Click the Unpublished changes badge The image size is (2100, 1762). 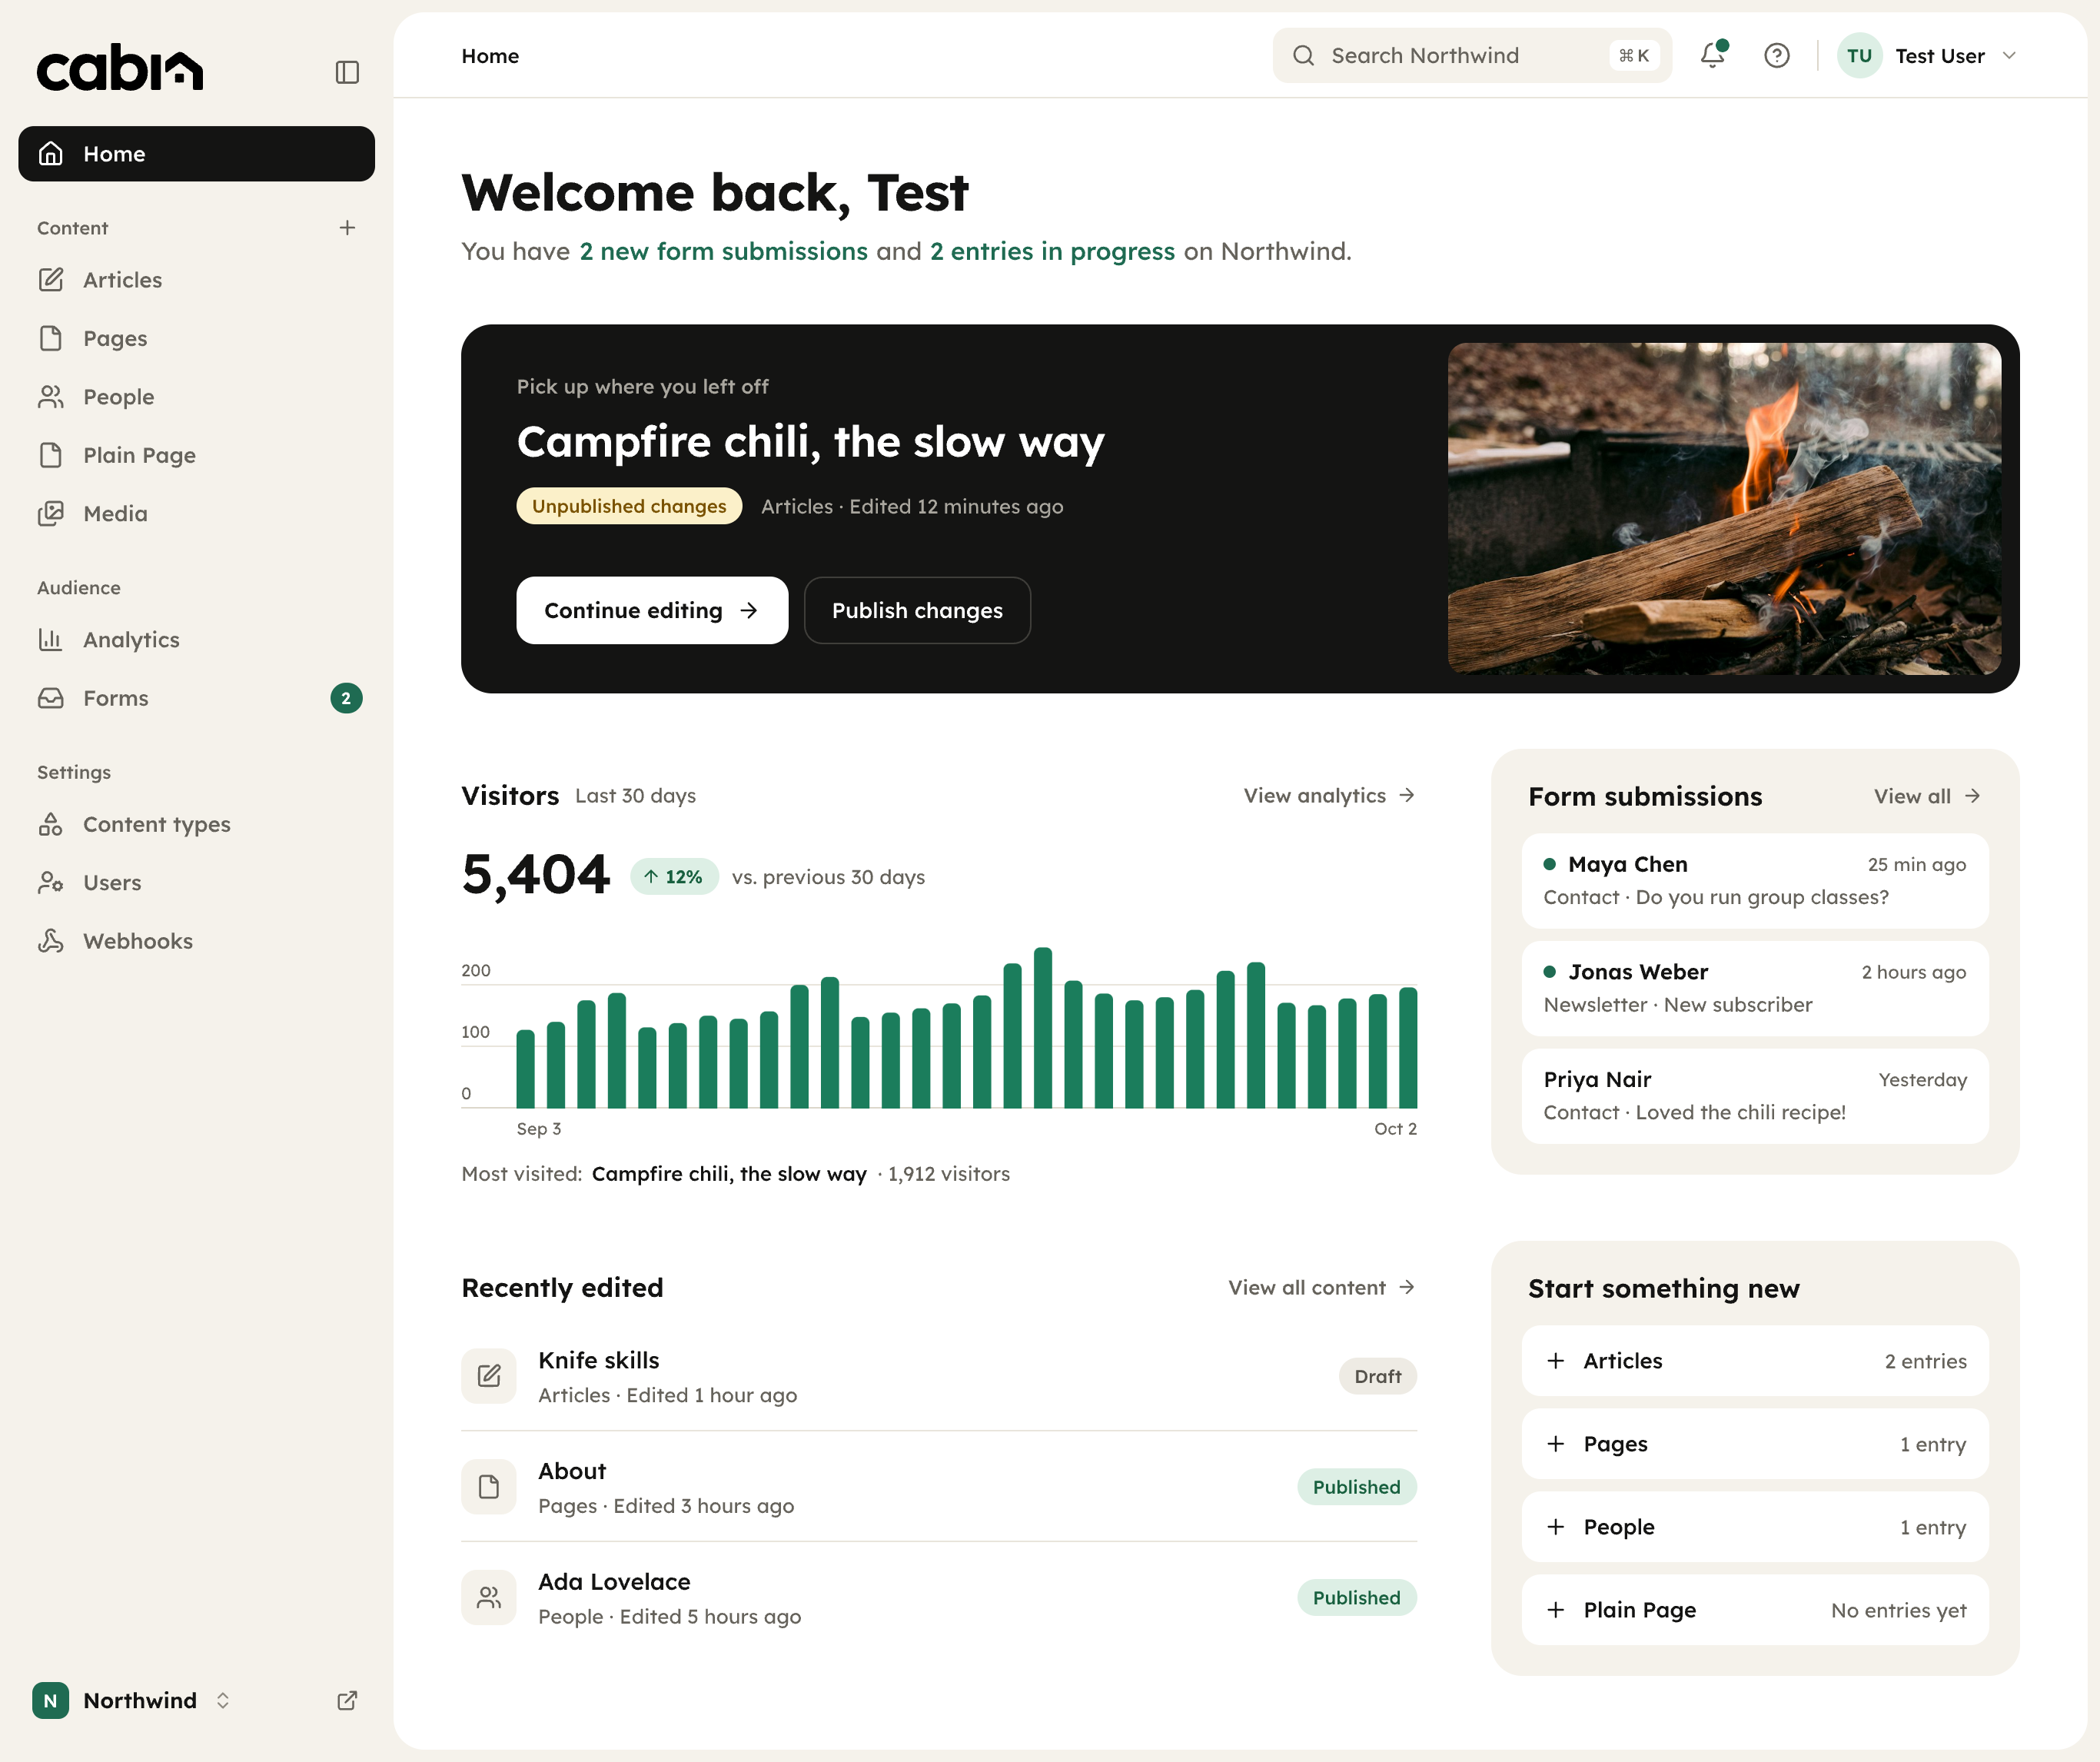click(629, 506)
